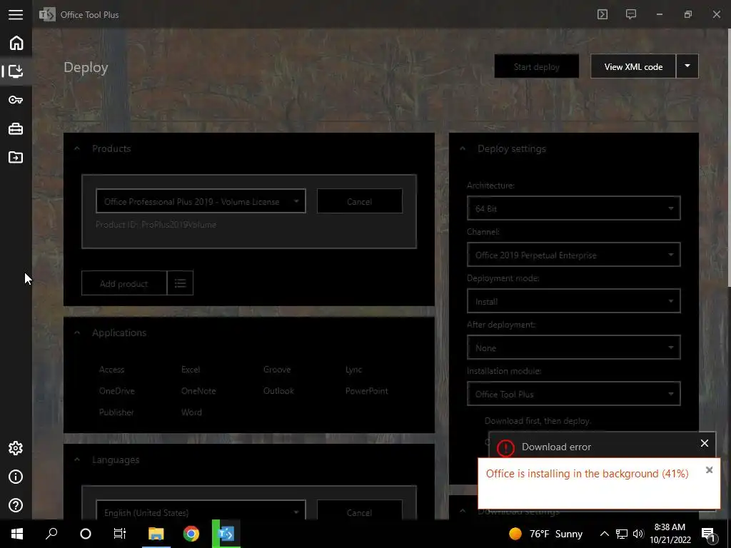731x548 pixels.
Task: Toggle the Access application
Action: (111, 370)
